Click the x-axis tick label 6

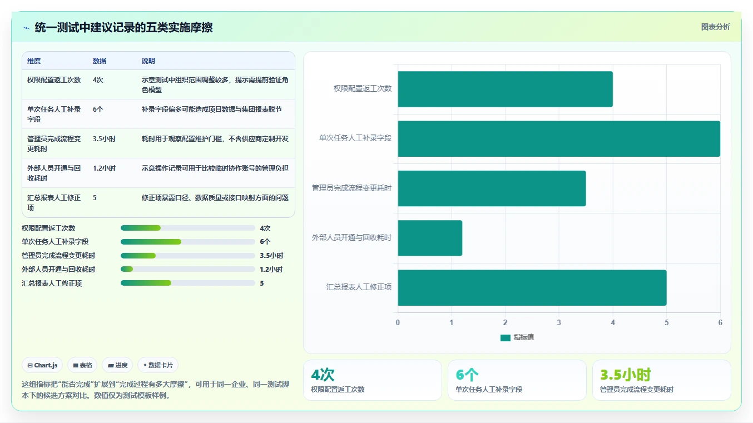click(720, 322)
